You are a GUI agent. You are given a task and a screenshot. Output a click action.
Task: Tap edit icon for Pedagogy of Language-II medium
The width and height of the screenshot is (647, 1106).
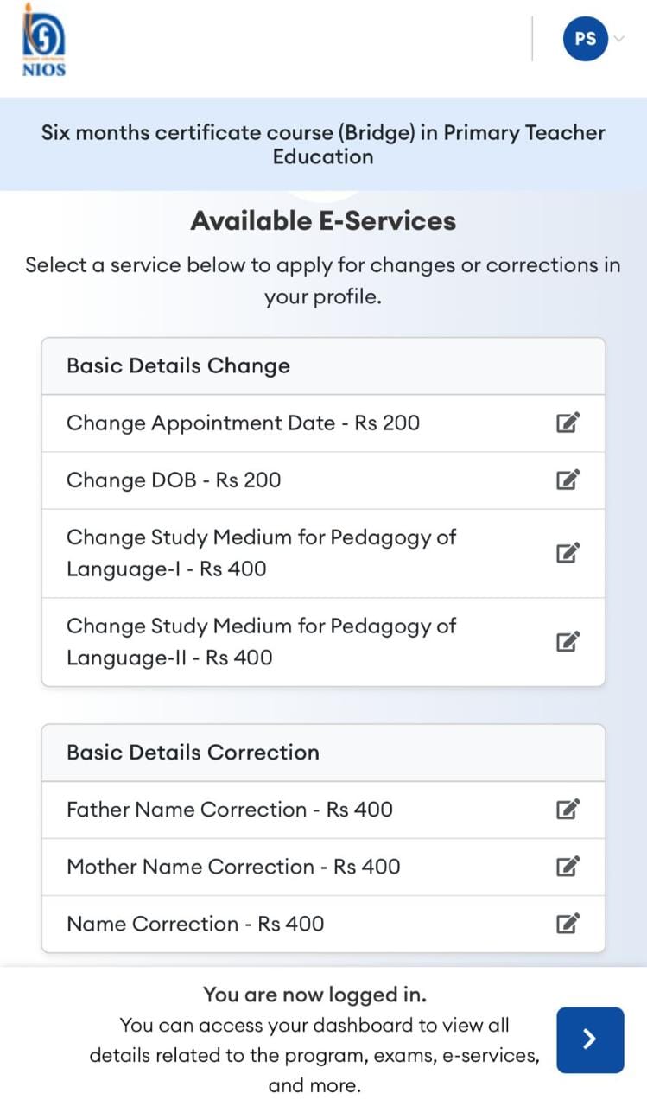click(x=567, y=641)
